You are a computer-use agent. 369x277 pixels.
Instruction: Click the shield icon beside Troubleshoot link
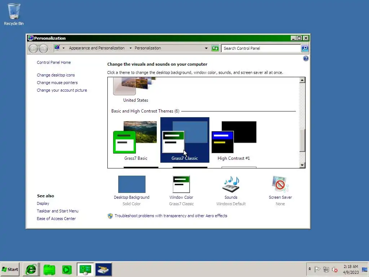point(110,216)
